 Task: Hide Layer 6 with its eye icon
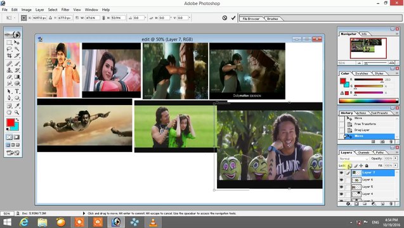click(x=341, y=180)
